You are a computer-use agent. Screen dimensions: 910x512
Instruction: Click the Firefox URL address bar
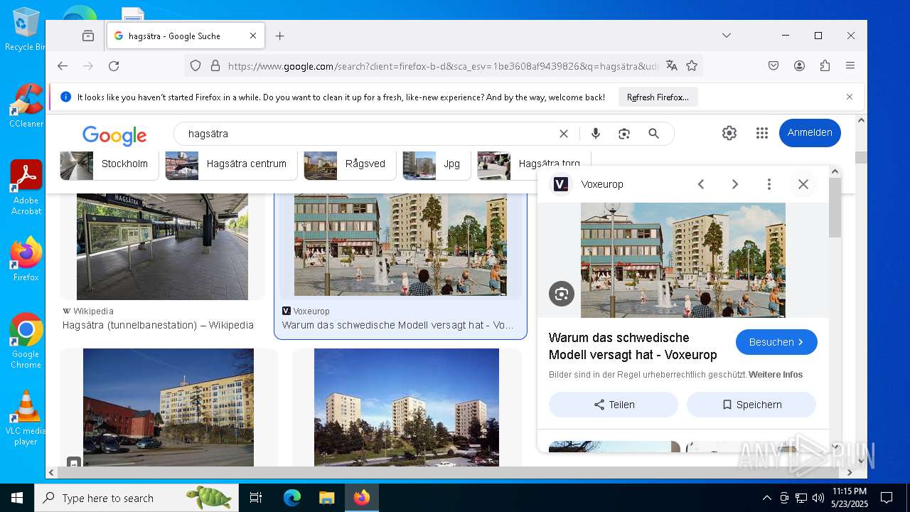pyautogui.click(x=442, y=66)
